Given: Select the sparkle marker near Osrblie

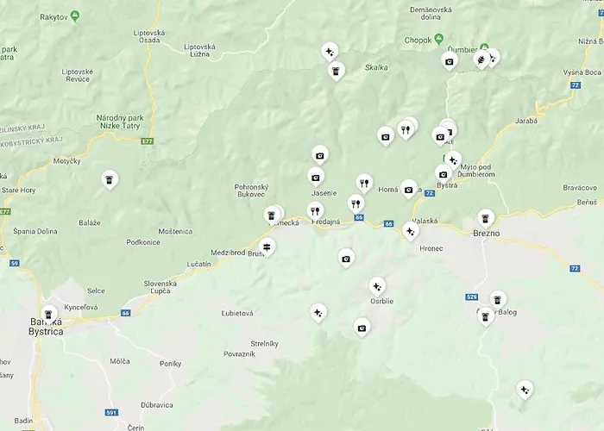Looking at the screenshot, I should click(377, 287).
